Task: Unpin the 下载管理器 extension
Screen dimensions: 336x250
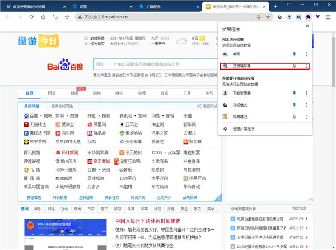Action: click(x=295, y=92)
